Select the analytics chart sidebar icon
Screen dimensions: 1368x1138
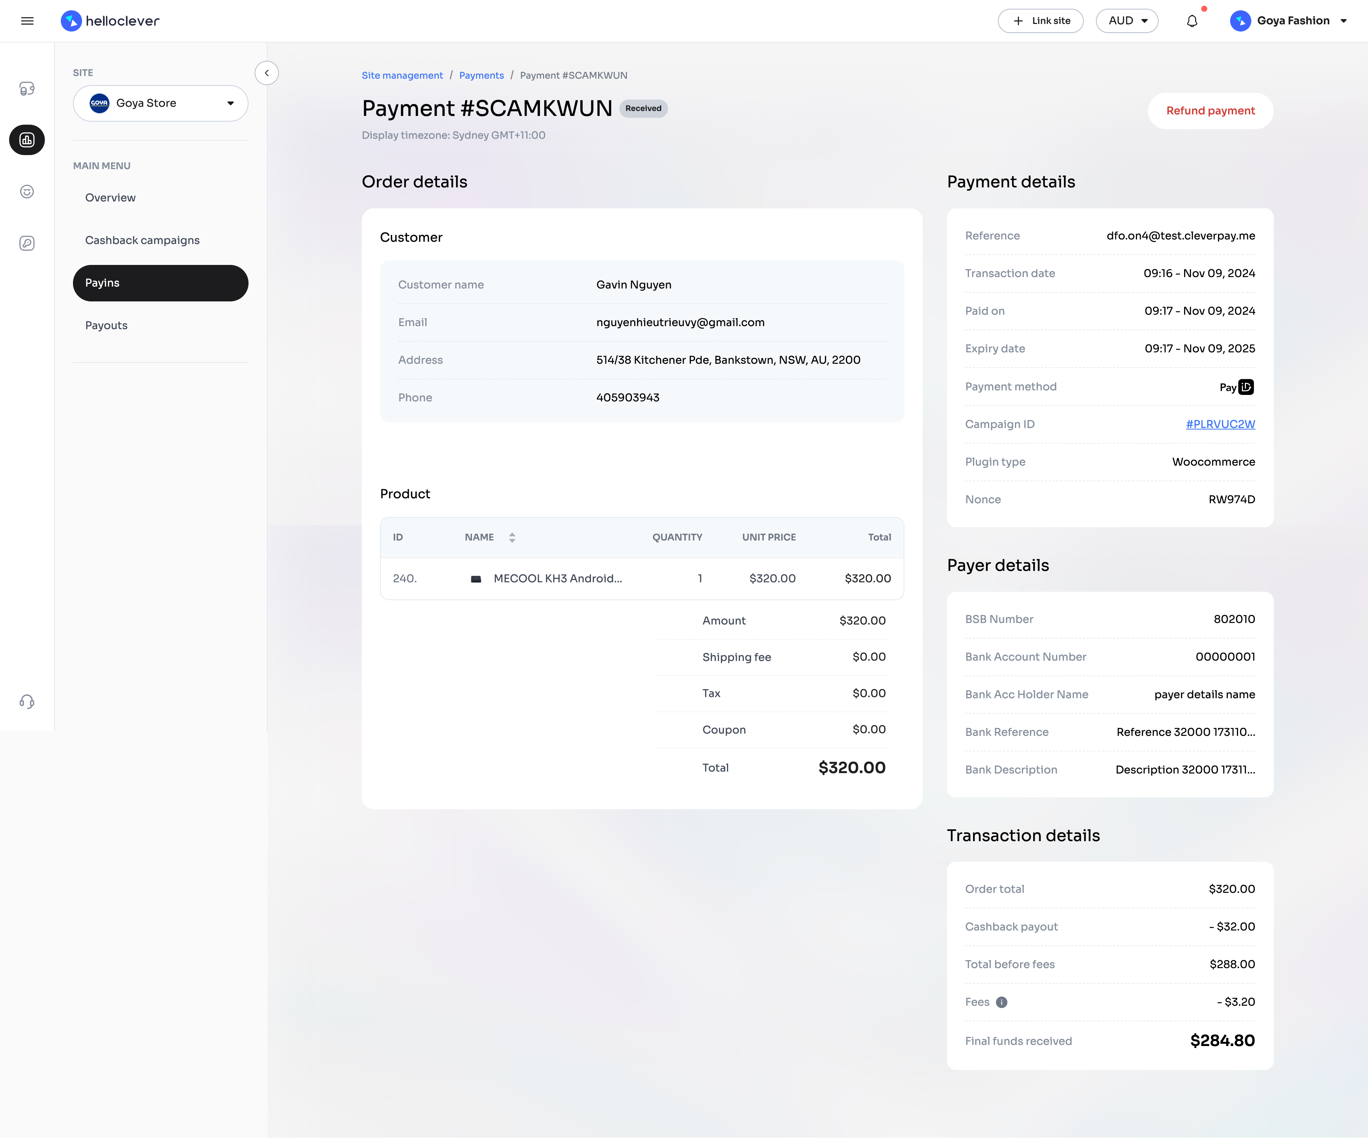pyautogui.click(x=27, y=140)
